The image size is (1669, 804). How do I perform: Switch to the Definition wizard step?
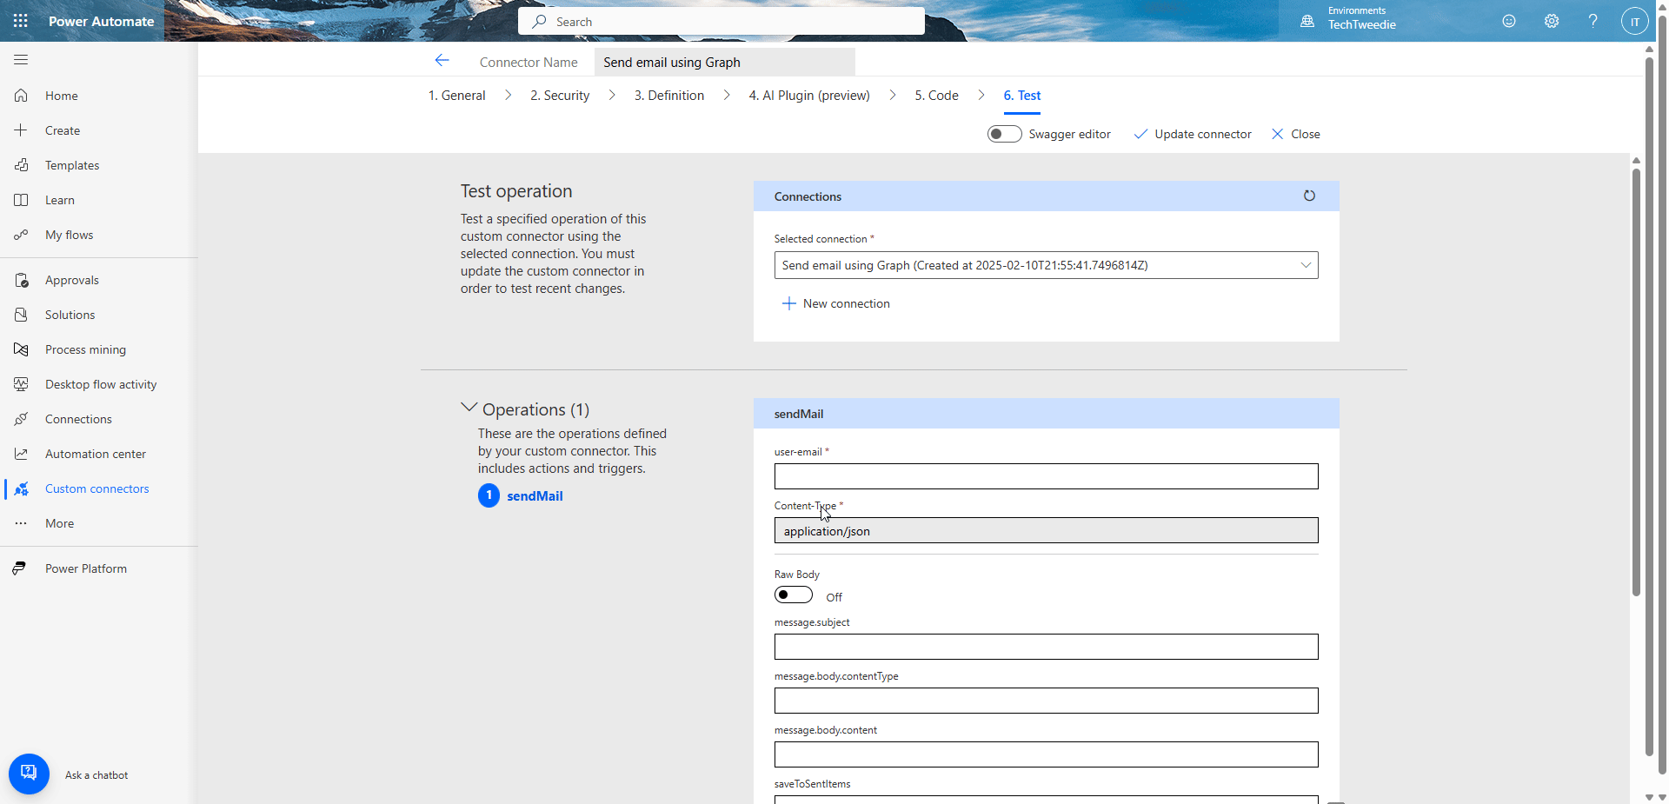tap(669, 96)
